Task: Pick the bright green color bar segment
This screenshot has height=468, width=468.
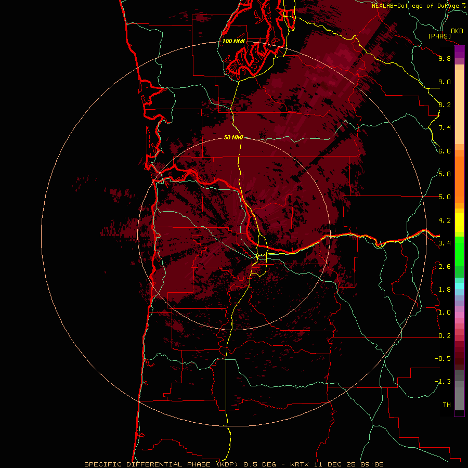Action: 459,251
